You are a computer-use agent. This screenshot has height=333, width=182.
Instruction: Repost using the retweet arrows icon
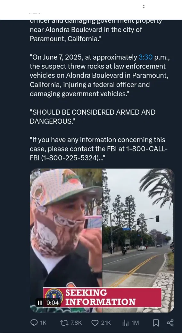[x=64, y=323]
